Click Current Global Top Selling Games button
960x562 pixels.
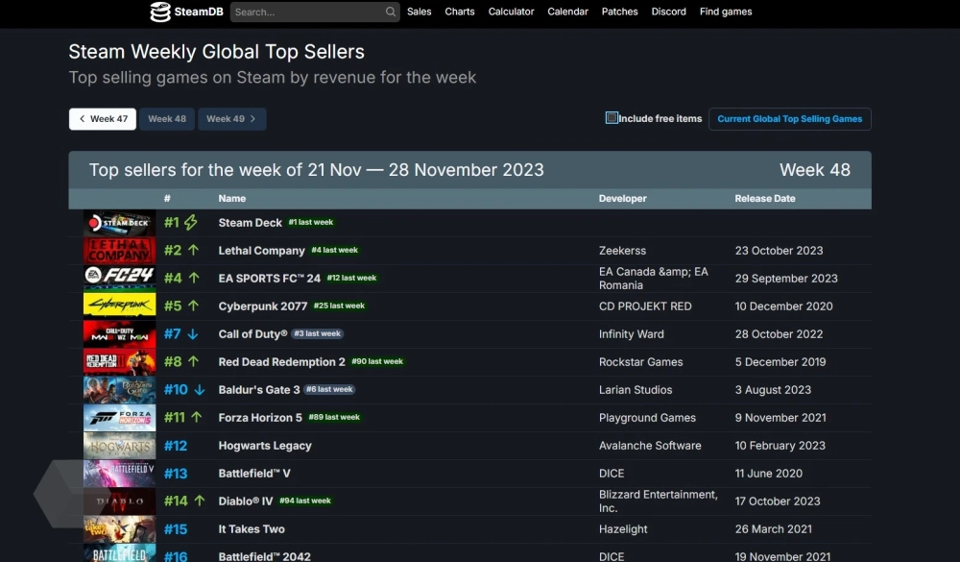789,119
